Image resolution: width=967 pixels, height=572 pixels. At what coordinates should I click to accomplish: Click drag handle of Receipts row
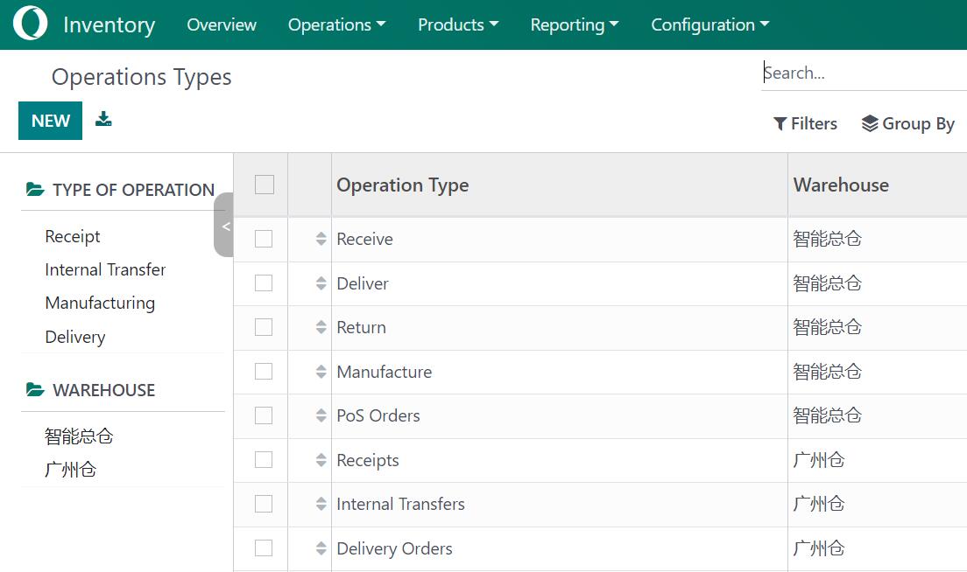(321, 459)
